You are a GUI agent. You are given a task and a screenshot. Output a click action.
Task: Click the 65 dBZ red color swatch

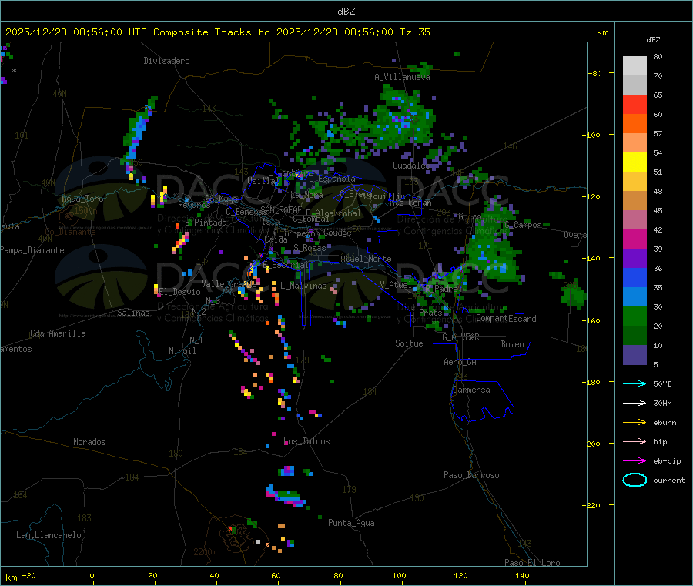(634, 104)
